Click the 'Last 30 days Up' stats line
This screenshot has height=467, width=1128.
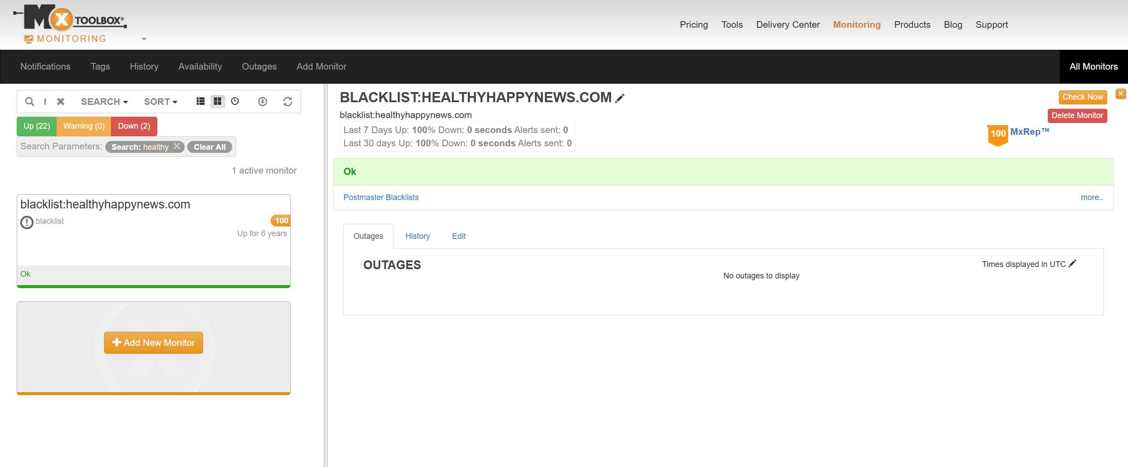(457, 143)
